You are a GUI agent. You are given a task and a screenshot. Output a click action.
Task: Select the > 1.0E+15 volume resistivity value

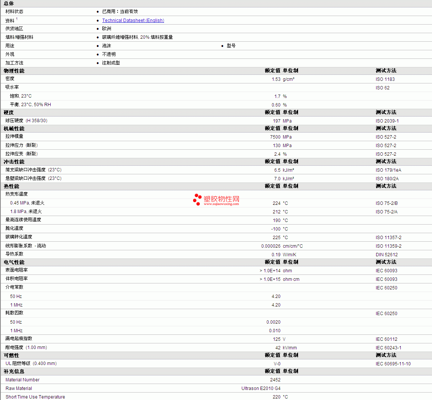pyautogui.click(x=270, y=279)
